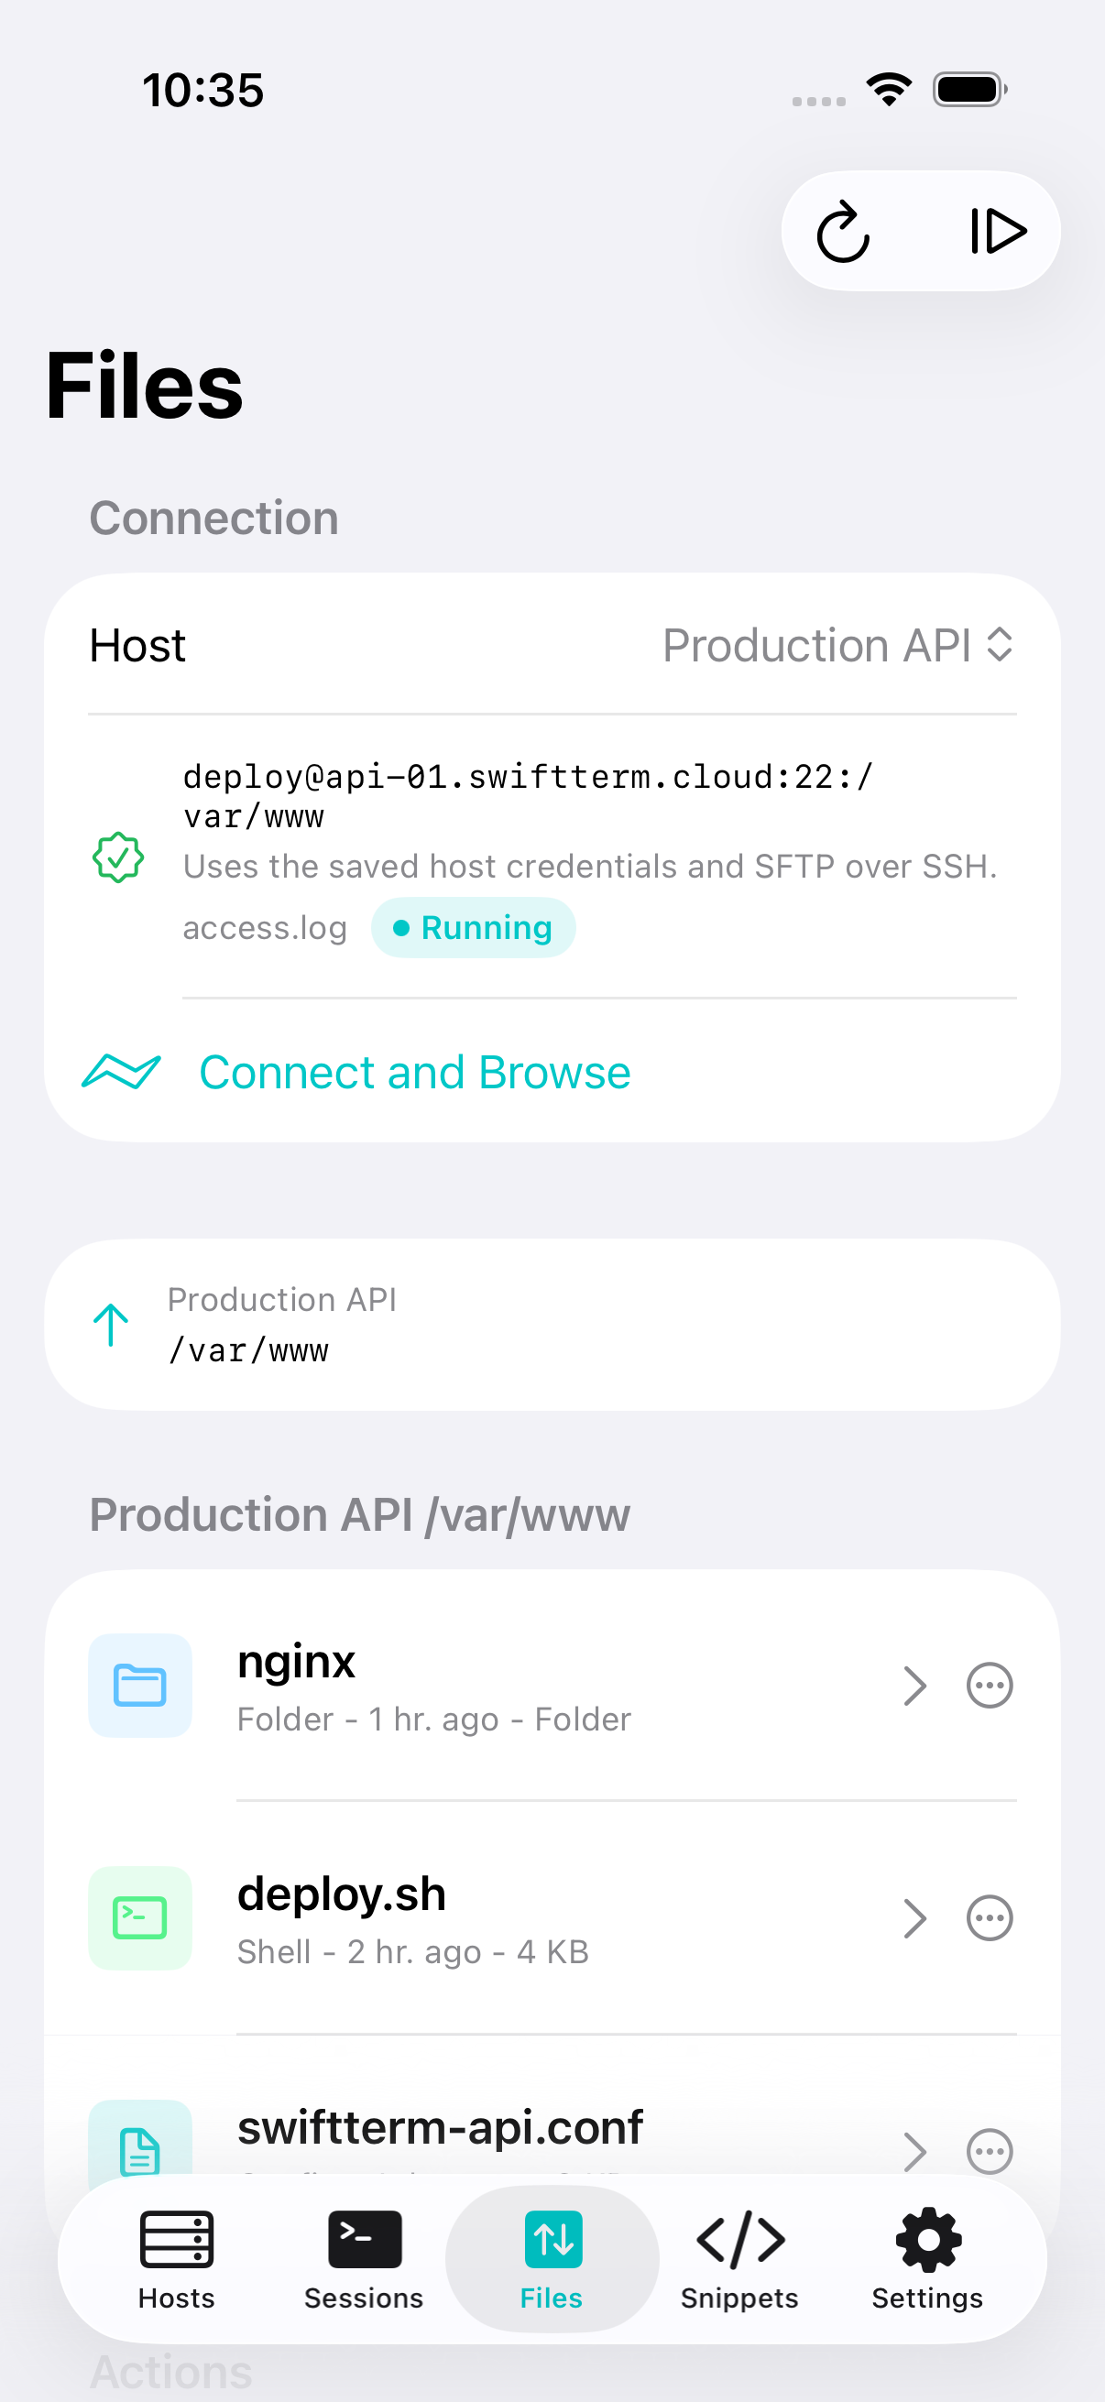The width and height of the screenshot is (1105, 2402).
Task: Open more options for nginx
Action: coord(990,1686)
